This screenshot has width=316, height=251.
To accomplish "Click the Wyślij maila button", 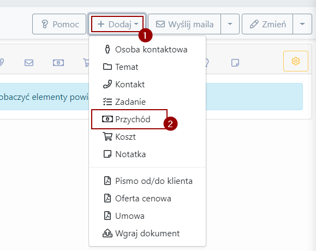I will [x=184, y=24].
